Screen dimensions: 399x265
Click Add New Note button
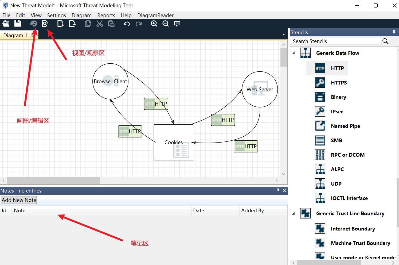(x=19, y=200)
